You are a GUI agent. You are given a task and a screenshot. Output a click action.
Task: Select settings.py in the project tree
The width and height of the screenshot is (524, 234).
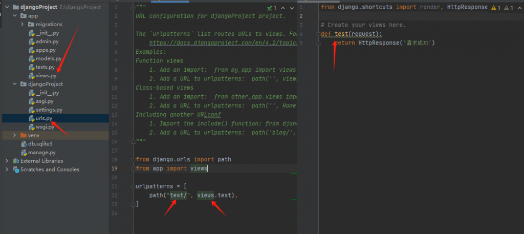coord(49,110)
